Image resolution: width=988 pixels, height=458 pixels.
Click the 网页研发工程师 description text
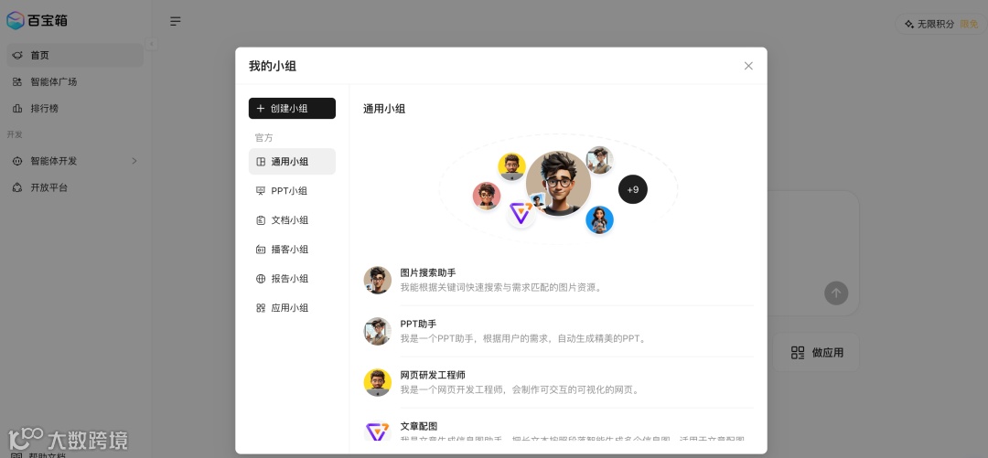521,390
